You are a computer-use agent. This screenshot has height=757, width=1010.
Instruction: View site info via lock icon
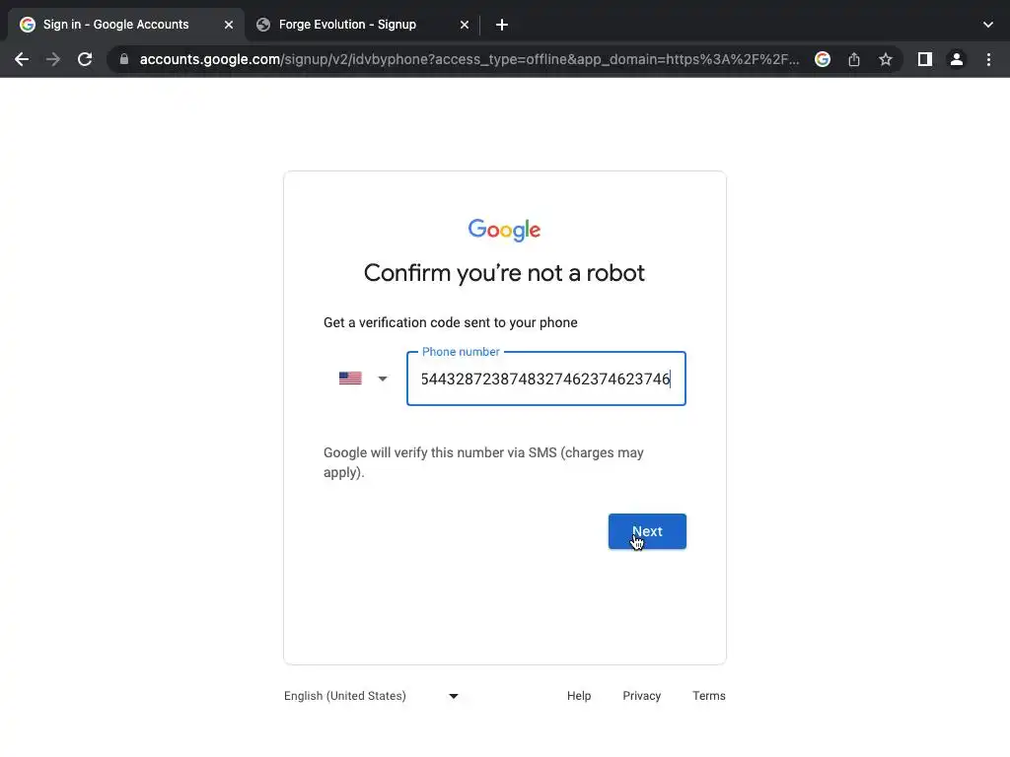(x=124, y=59)
